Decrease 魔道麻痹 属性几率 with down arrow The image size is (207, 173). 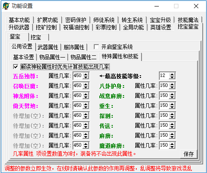[172, 147]
